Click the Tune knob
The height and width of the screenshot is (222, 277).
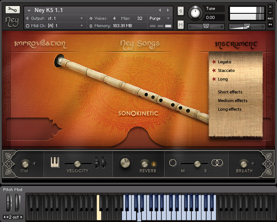(x=195, y=13)
